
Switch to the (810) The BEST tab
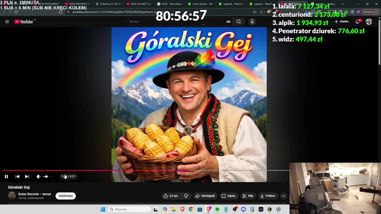pyautogui.click(x=139, y=4)
